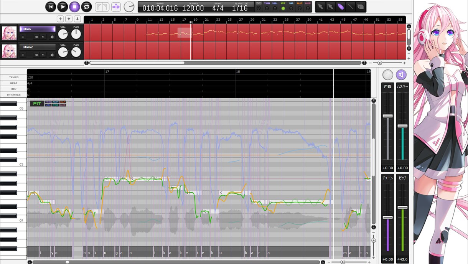
Task: Click the grey split-arrows icon beside the loop button
Action: [x=102, y=7]
